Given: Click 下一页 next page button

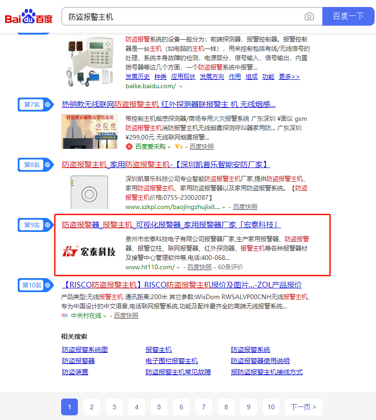Looking at the screenshot, I should pyautogui.click(x=304, y=407).
